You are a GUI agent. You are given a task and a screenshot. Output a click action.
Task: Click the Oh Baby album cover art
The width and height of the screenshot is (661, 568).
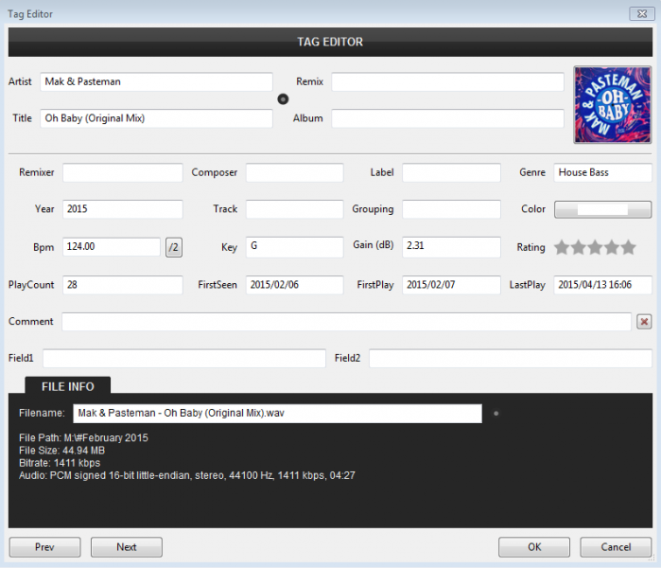(613, 105)
